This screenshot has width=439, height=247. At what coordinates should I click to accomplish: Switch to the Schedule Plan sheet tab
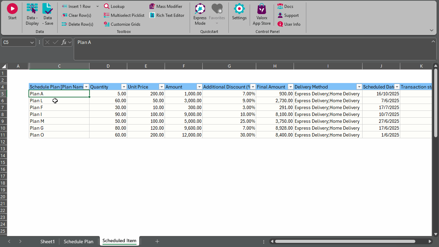point(78,242)
